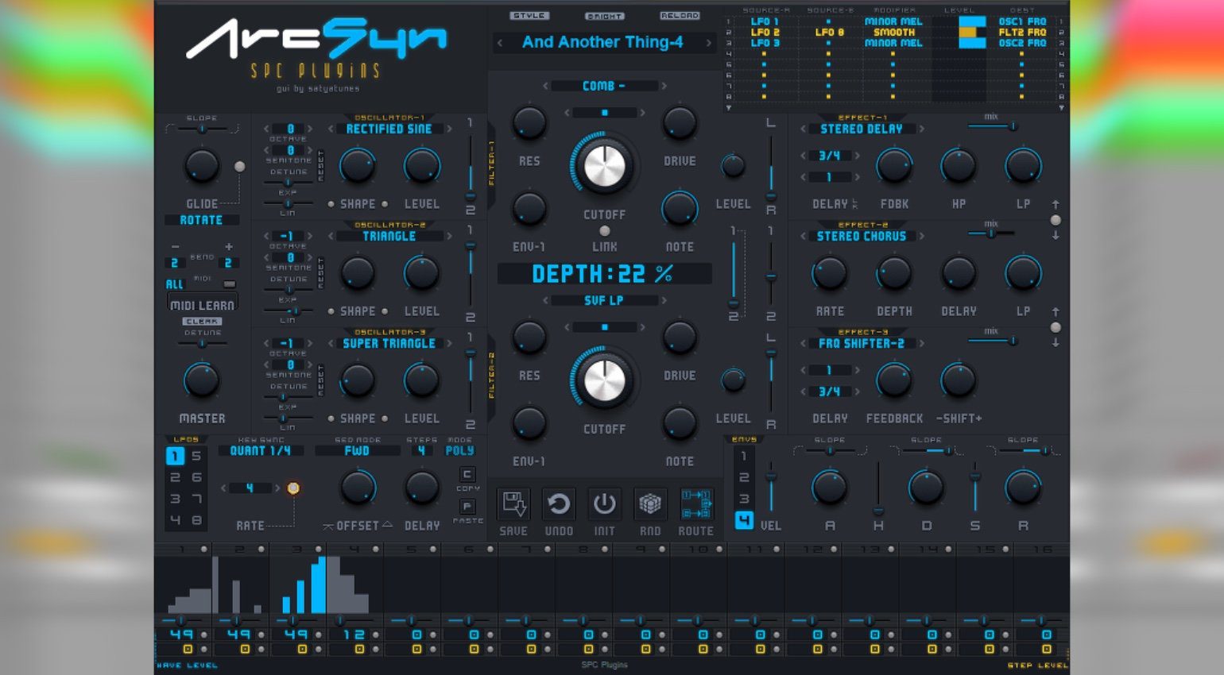The height and width of the screenshot is (675, 1224).
Task: Select envelope tab 3
Action: (744, 499)
